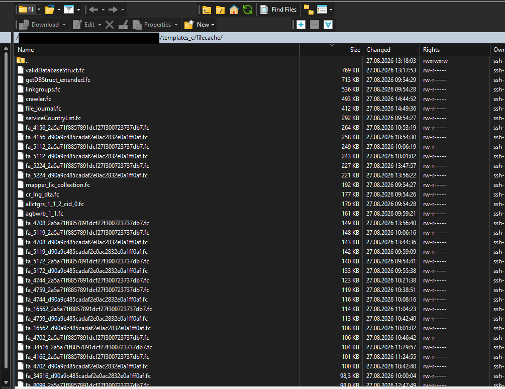This screenshot has width=505, height=389.
Task: Select file cr_lng_dta.fc
Action: coord(42,194)
